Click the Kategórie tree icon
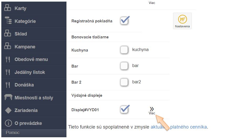The image size is (238, 138). pos(8,21)
